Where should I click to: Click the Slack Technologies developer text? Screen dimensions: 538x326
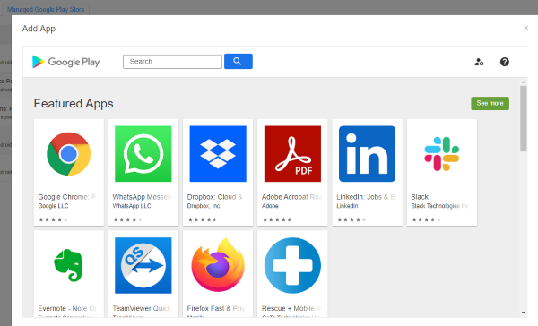pos(440,206)
